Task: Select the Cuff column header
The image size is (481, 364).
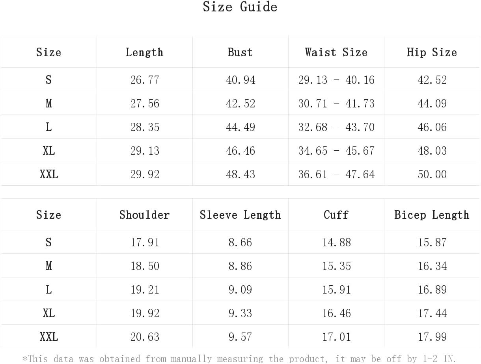Action: (x=336, y=215)
